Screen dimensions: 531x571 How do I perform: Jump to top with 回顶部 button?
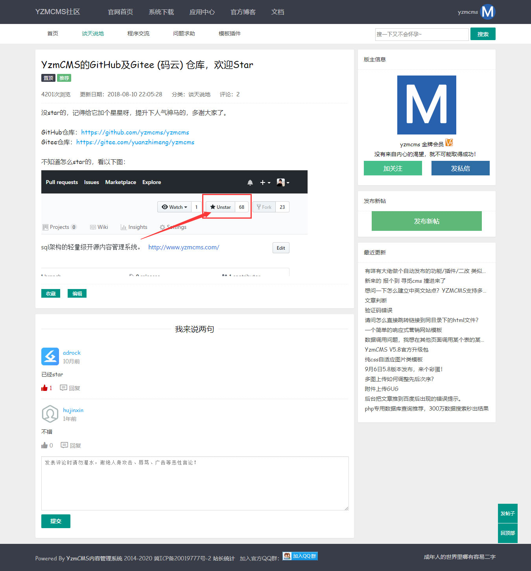point(507,533)
